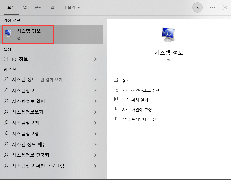The height and width of the screenshot is (180, 231).
Task: Click the 시스템 정보 monitor icon in best match
Action: click(x=8, y=33)
